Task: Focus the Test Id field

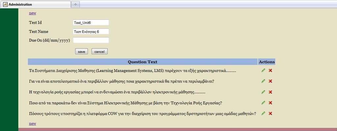Action: point(91,23)
